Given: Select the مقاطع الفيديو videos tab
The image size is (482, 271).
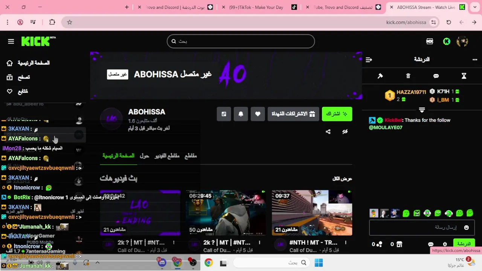Looking at the screenshot, I should pyautogui.click(x=167, y=156).
